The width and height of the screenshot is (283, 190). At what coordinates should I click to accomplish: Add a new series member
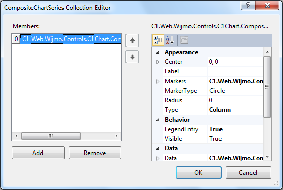pyautogui.click(x=38, y=153)
